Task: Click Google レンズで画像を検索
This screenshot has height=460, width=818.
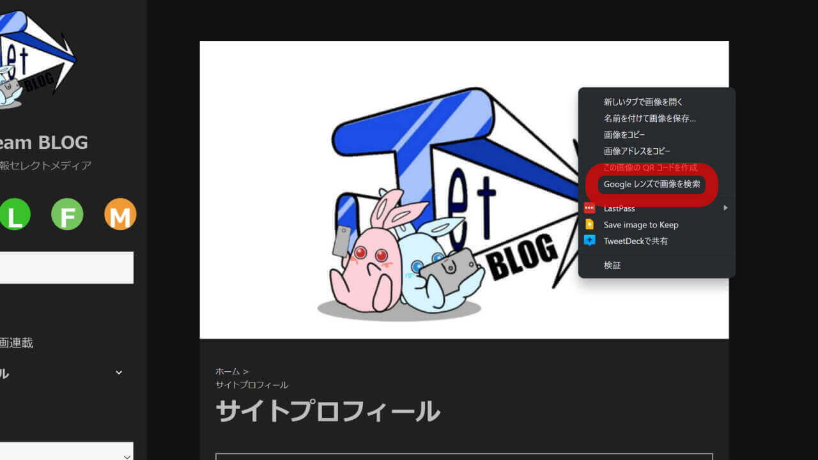Action: pyautogui.click(x=651, y=184)
